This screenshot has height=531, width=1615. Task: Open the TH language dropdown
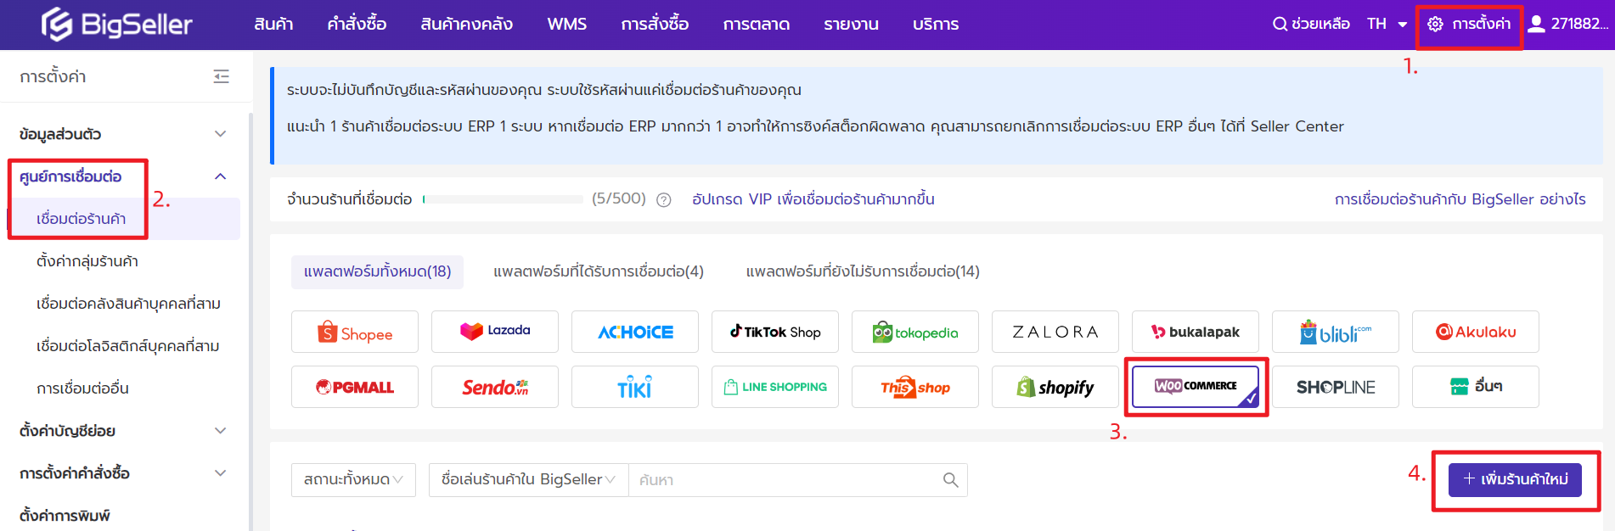tap(1387, 24)
